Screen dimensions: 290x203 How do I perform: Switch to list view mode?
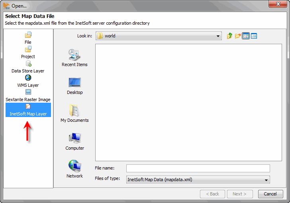tap(246, 36)
